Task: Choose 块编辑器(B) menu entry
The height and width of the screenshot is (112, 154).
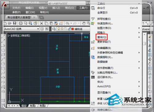Action: pyautogui.click(x=116, y=48)
